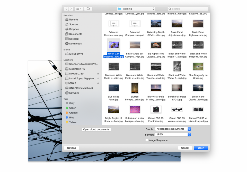The image size is (247, 172).
Task: Open the Format JPEG dropdown
Action: pos(173,135)
